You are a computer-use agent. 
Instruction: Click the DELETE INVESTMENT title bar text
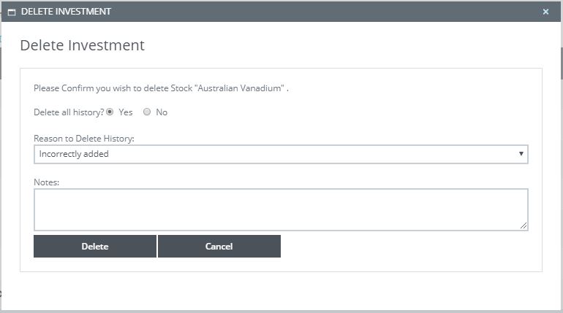[66, 12]
